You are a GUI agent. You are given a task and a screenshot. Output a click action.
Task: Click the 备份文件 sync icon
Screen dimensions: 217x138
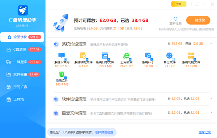coord(169,55)
